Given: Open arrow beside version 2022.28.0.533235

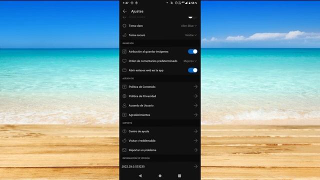Looking at the screenshot, I should 195,166.
